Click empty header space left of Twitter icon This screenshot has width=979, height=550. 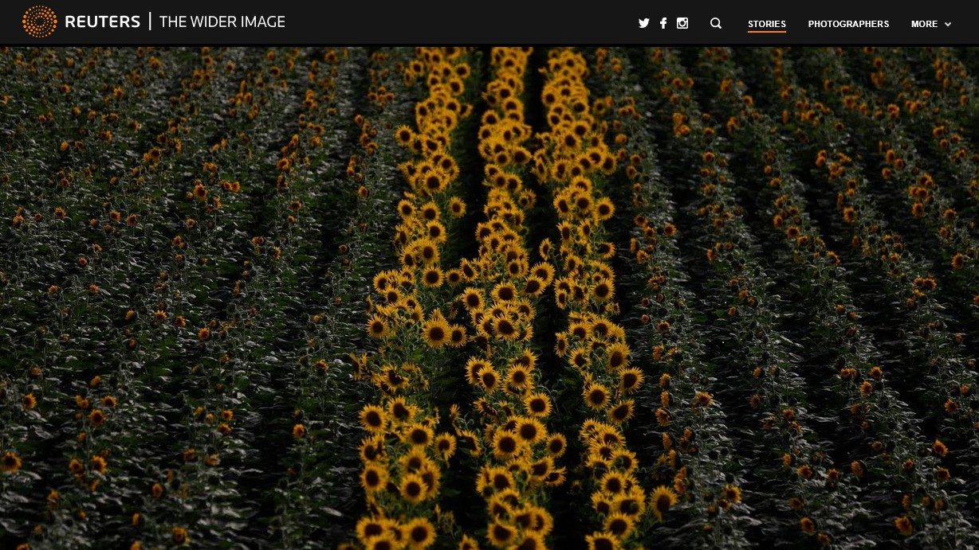pos(478,23)
